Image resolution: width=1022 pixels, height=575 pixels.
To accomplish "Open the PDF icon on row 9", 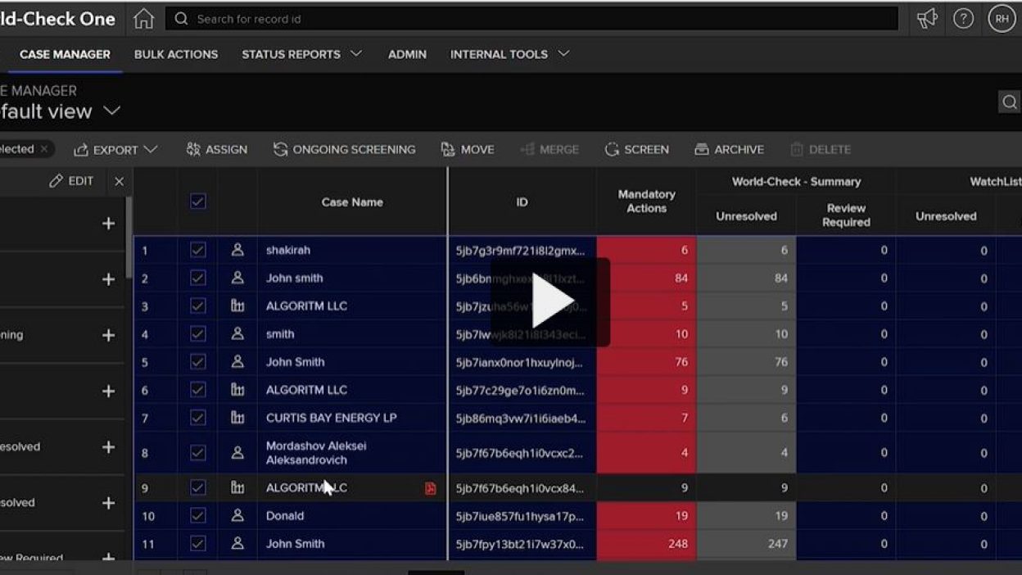I will point(430,488).
